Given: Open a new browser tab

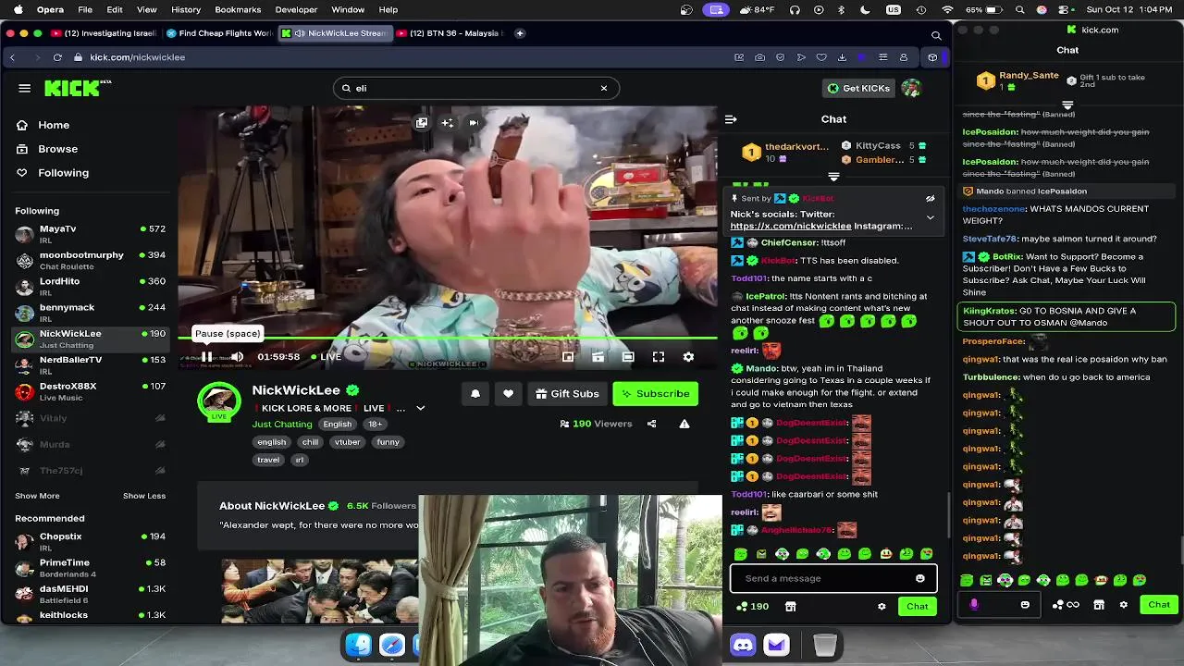Looking at the screenshot, I should (520, 33).
